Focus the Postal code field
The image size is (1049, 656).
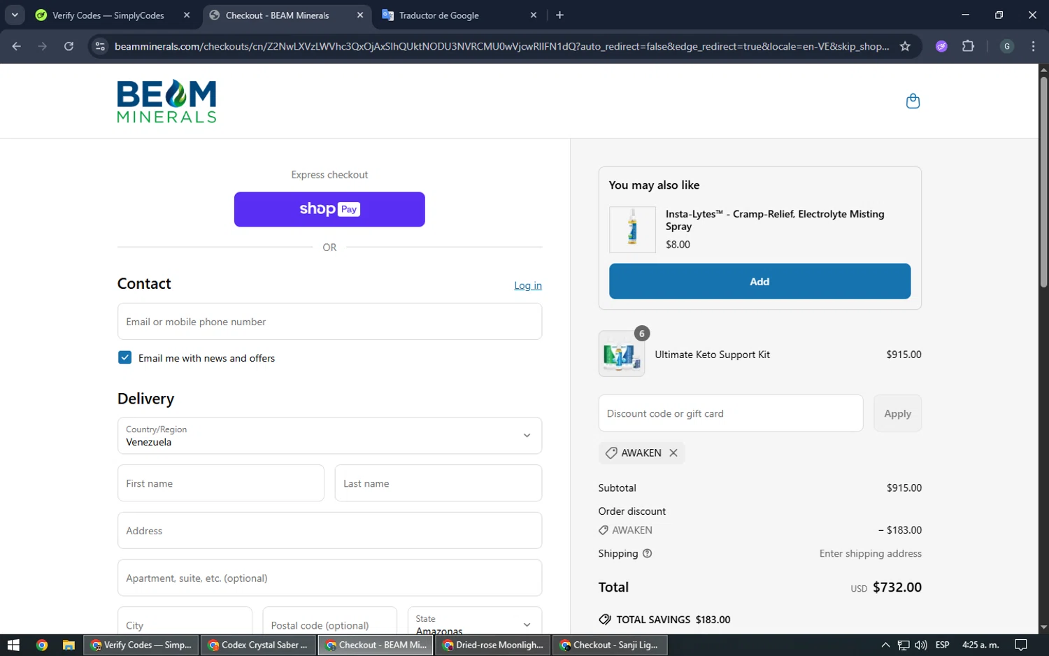tap(329, 621)
